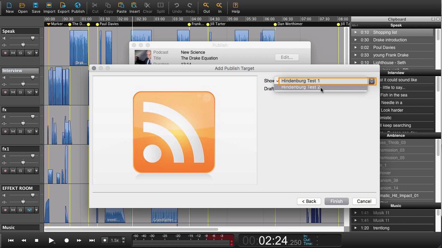This screenshot has width=442, height=248.
Task: Open the fx track options dropdown arrow
Action: tap(36, 131)
